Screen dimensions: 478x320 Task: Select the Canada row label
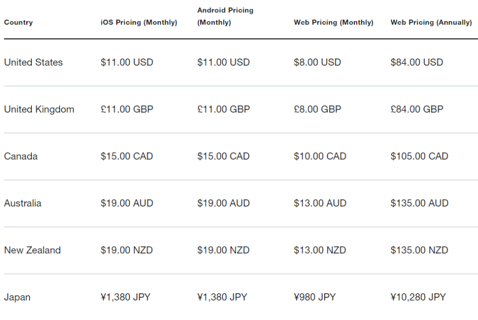click(21, 156)
